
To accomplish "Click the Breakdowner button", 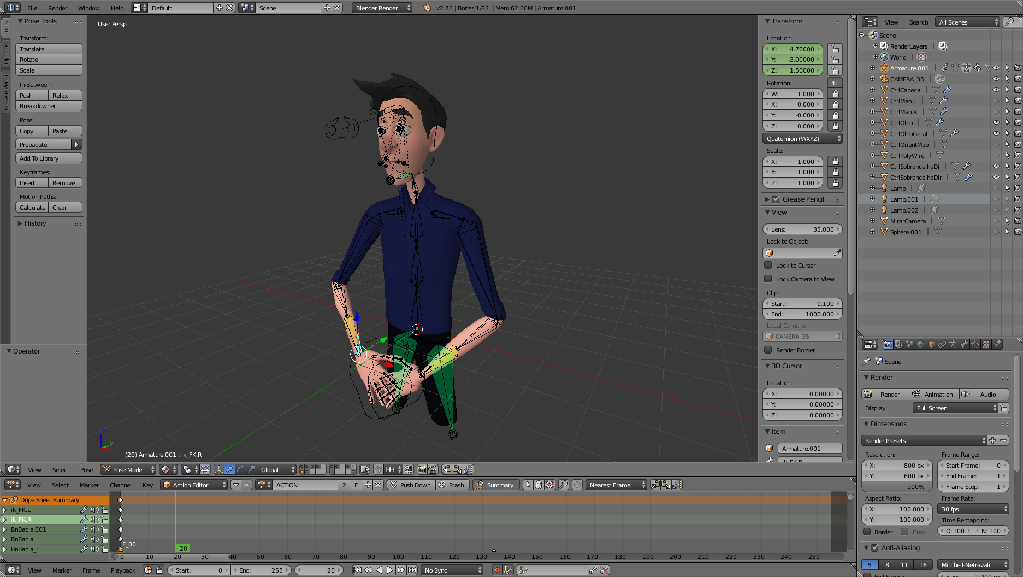I will coord(49,106).
